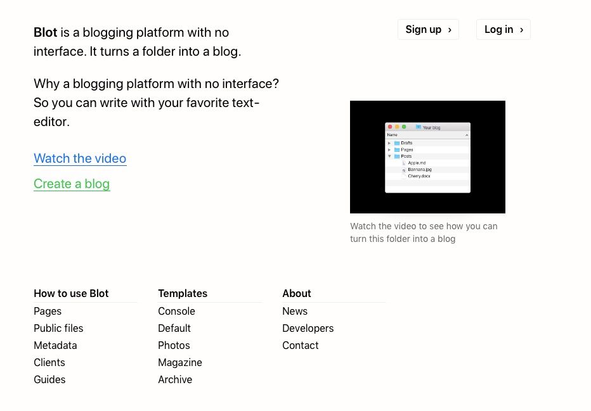Click the Sign up button
The image size is (591, 411).
coord(428,29)
